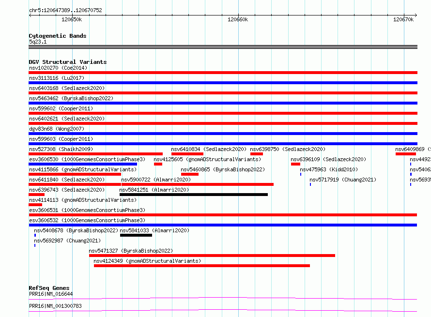Click esv3606532 (1000GenomesConsortiumPhase3) label

tap(87, 220)
